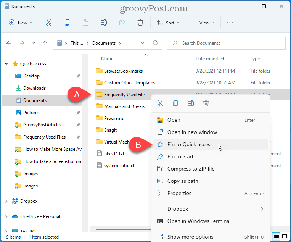Click pin icon beside Frequently Used Files sidebar
The image size is (291, 242).
(x=78, y=137)
